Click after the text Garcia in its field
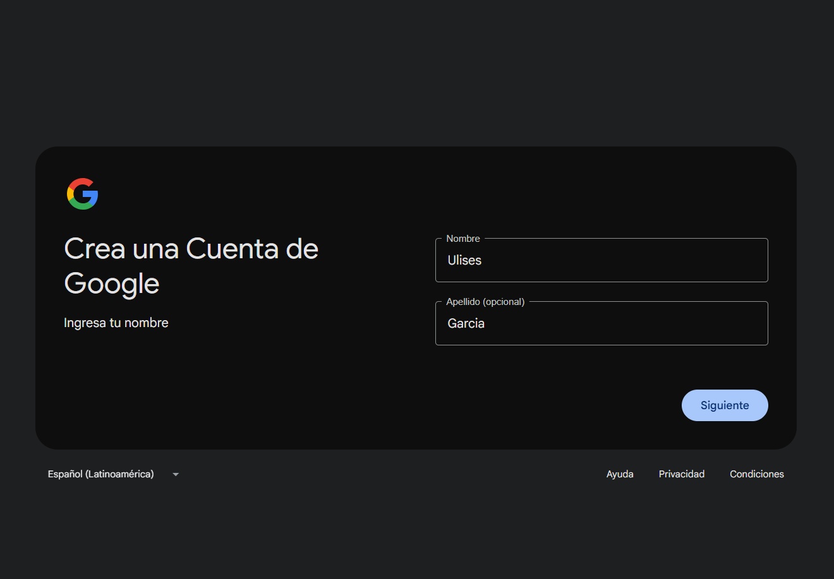The width and height of the screenshot is (834, 579). 486,323
